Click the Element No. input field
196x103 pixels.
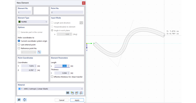[x=25, y=12]
